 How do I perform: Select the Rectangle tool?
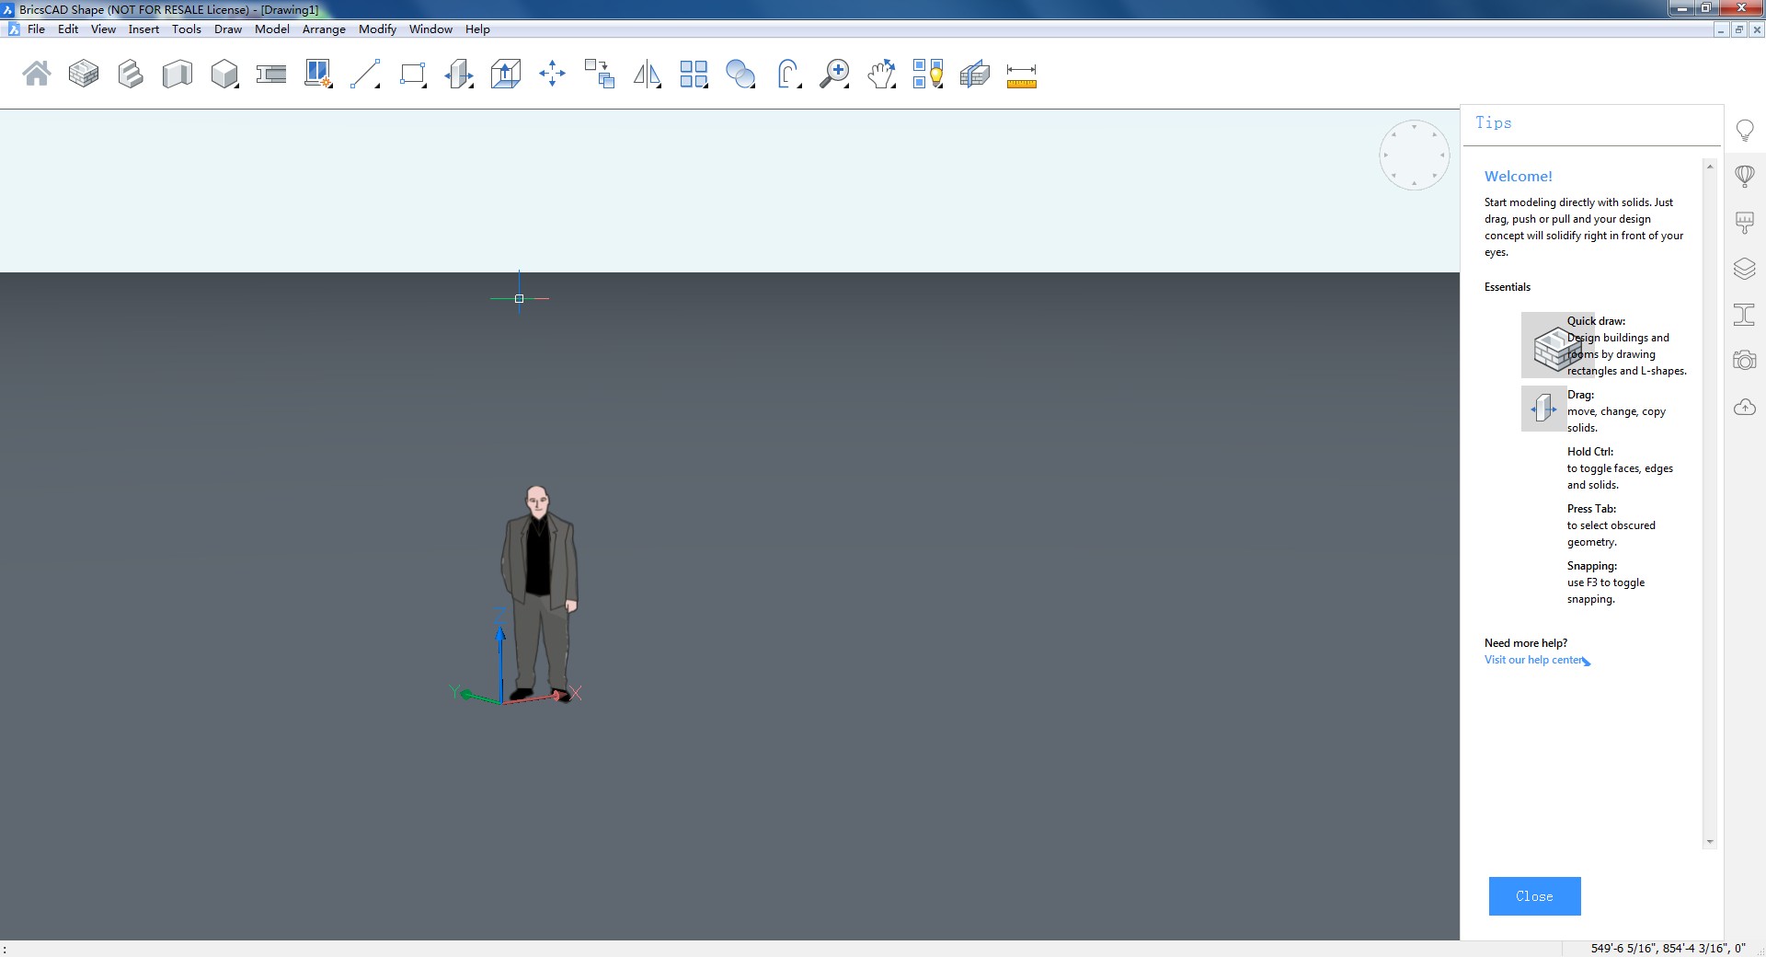412,74
